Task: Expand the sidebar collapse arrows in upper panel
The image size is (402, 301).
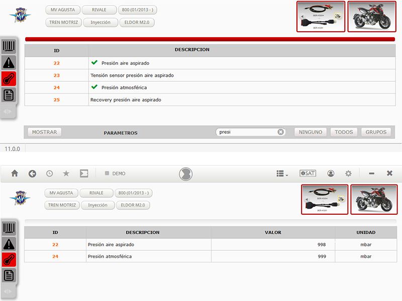Action: pos(8,111)
